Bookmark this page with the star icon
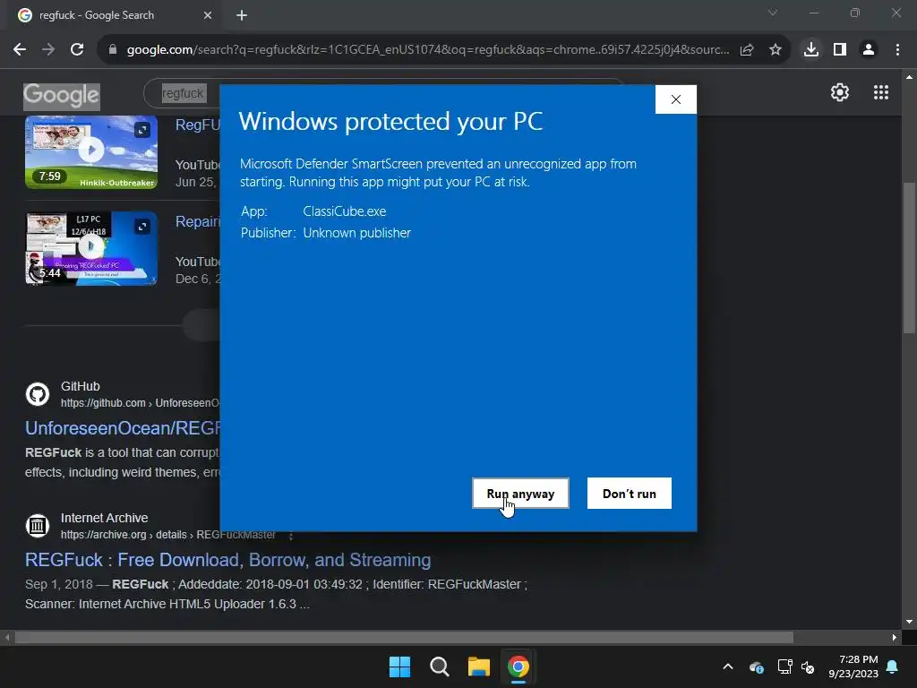Image resolution: width=917 pixels, height=688 pixels. 776,50
